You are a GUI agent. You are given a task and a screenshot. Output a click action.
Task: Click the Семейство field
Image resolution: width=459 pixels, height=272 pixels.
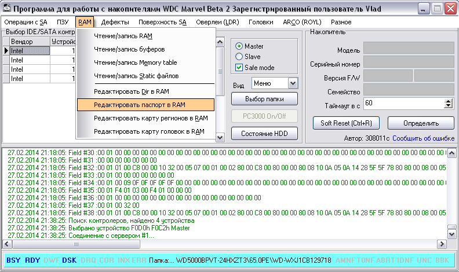(x=409, y=89)
